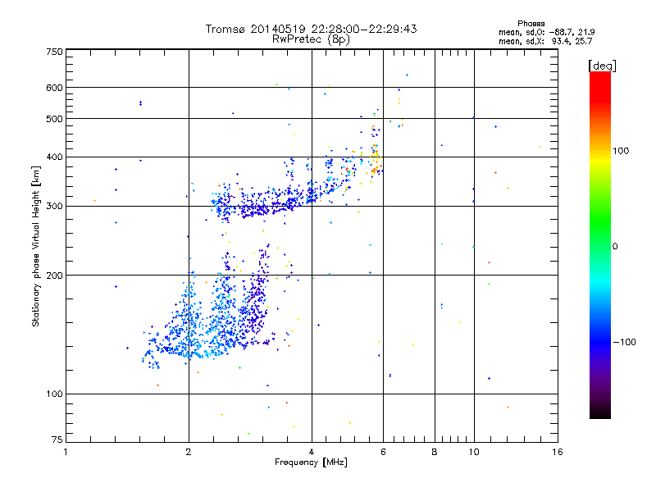Click the subtitle "RwPretec (8p)"
The height and width of the screenshot is (492, 656).
tap(311, 39)
